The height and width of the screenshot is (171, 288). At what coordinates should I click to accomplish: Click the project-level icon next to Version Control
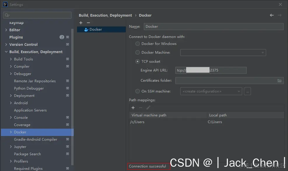(x=68, y=44)
